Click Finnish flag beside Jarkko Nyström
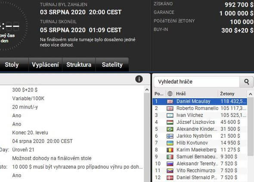This screenshot has width=254, height=182. tap(170, 136)
